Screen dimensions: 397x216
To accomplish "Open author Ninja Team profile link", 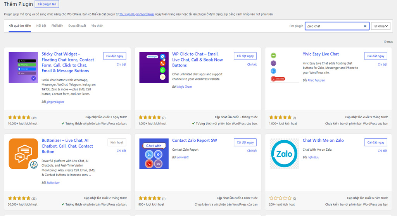I will (x=184, y=87).
